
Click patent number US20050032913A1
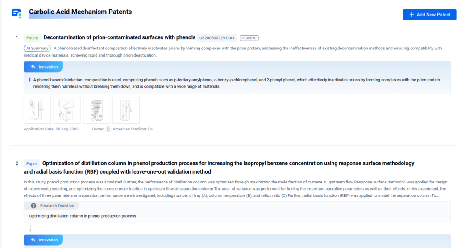pyautogui.click(x=217, y=38)
